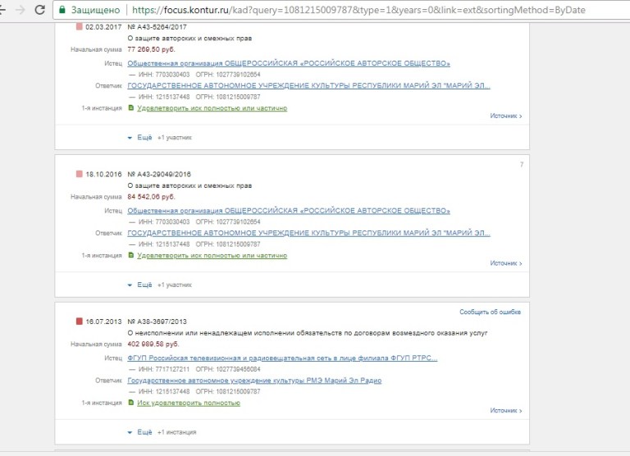Open case № А43-29049/2016
The height and width of the screenshot is (456, 630).
tap(159, 175)
